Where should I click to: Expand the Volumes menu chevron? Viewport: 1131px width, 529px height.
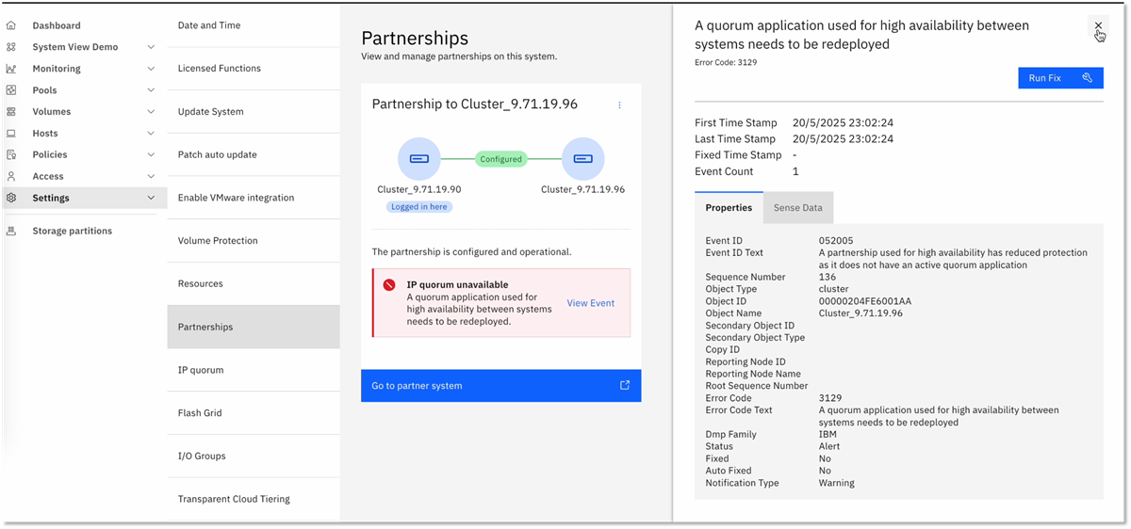(x=151, y=111)
